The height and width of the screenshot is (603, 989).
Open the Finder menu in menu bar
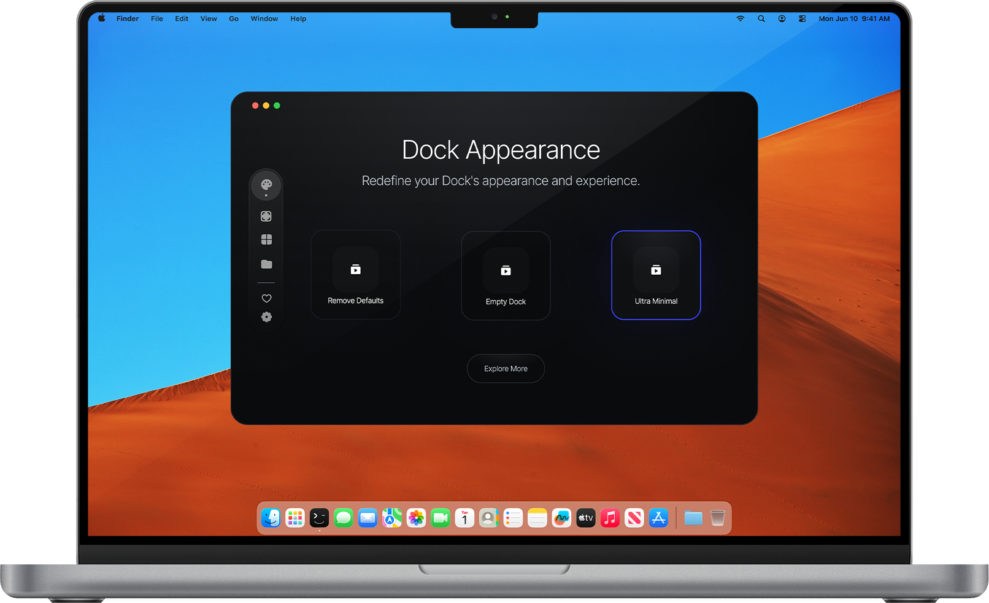128,19
